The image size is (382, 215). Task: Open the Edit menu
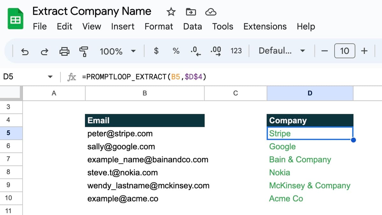65,26
